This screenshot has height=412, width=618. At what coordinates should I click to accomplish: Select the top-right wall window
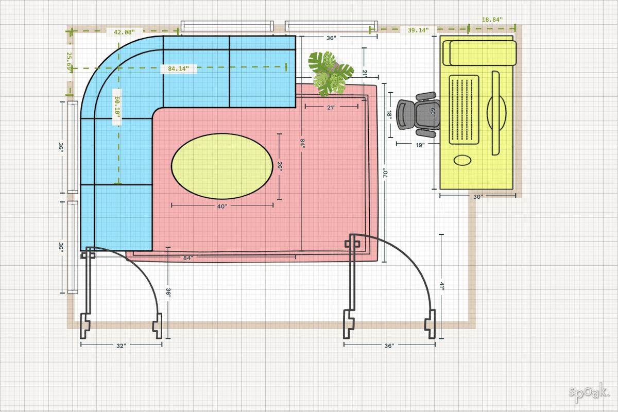pyautogui.click(x=331, y=26)
